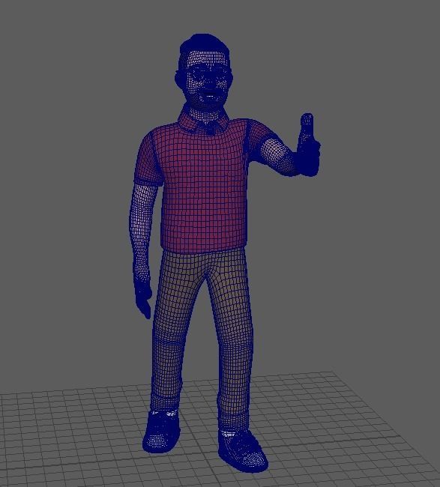Click the character's hair mesh
440x487 pixels.
[x=204, y=45]
